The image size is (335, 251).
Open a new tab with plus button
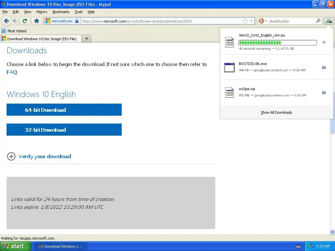click(86, 39)
